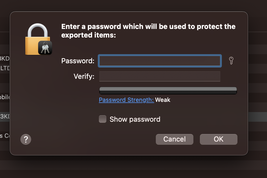This screenshot has width=267, height=178.
Task: Click the gold padlock icon
Action: tap(38, 39)
